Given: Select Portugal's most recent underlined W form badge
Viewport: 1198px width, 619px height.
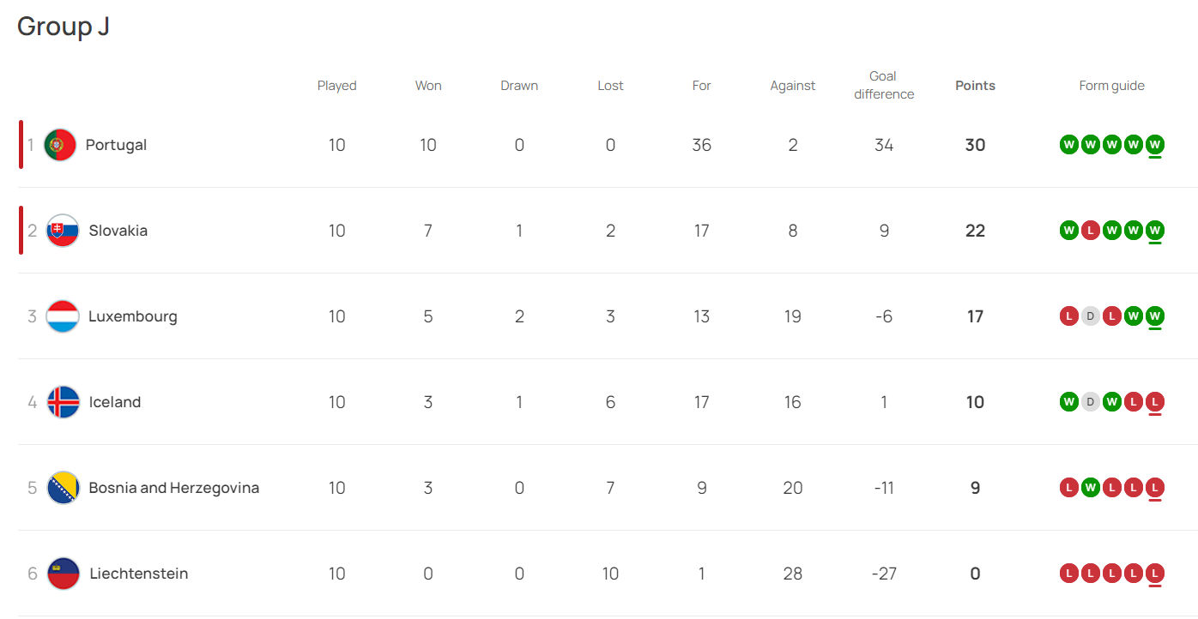Looking at the screenshot, I should (x=1155, y=145).
